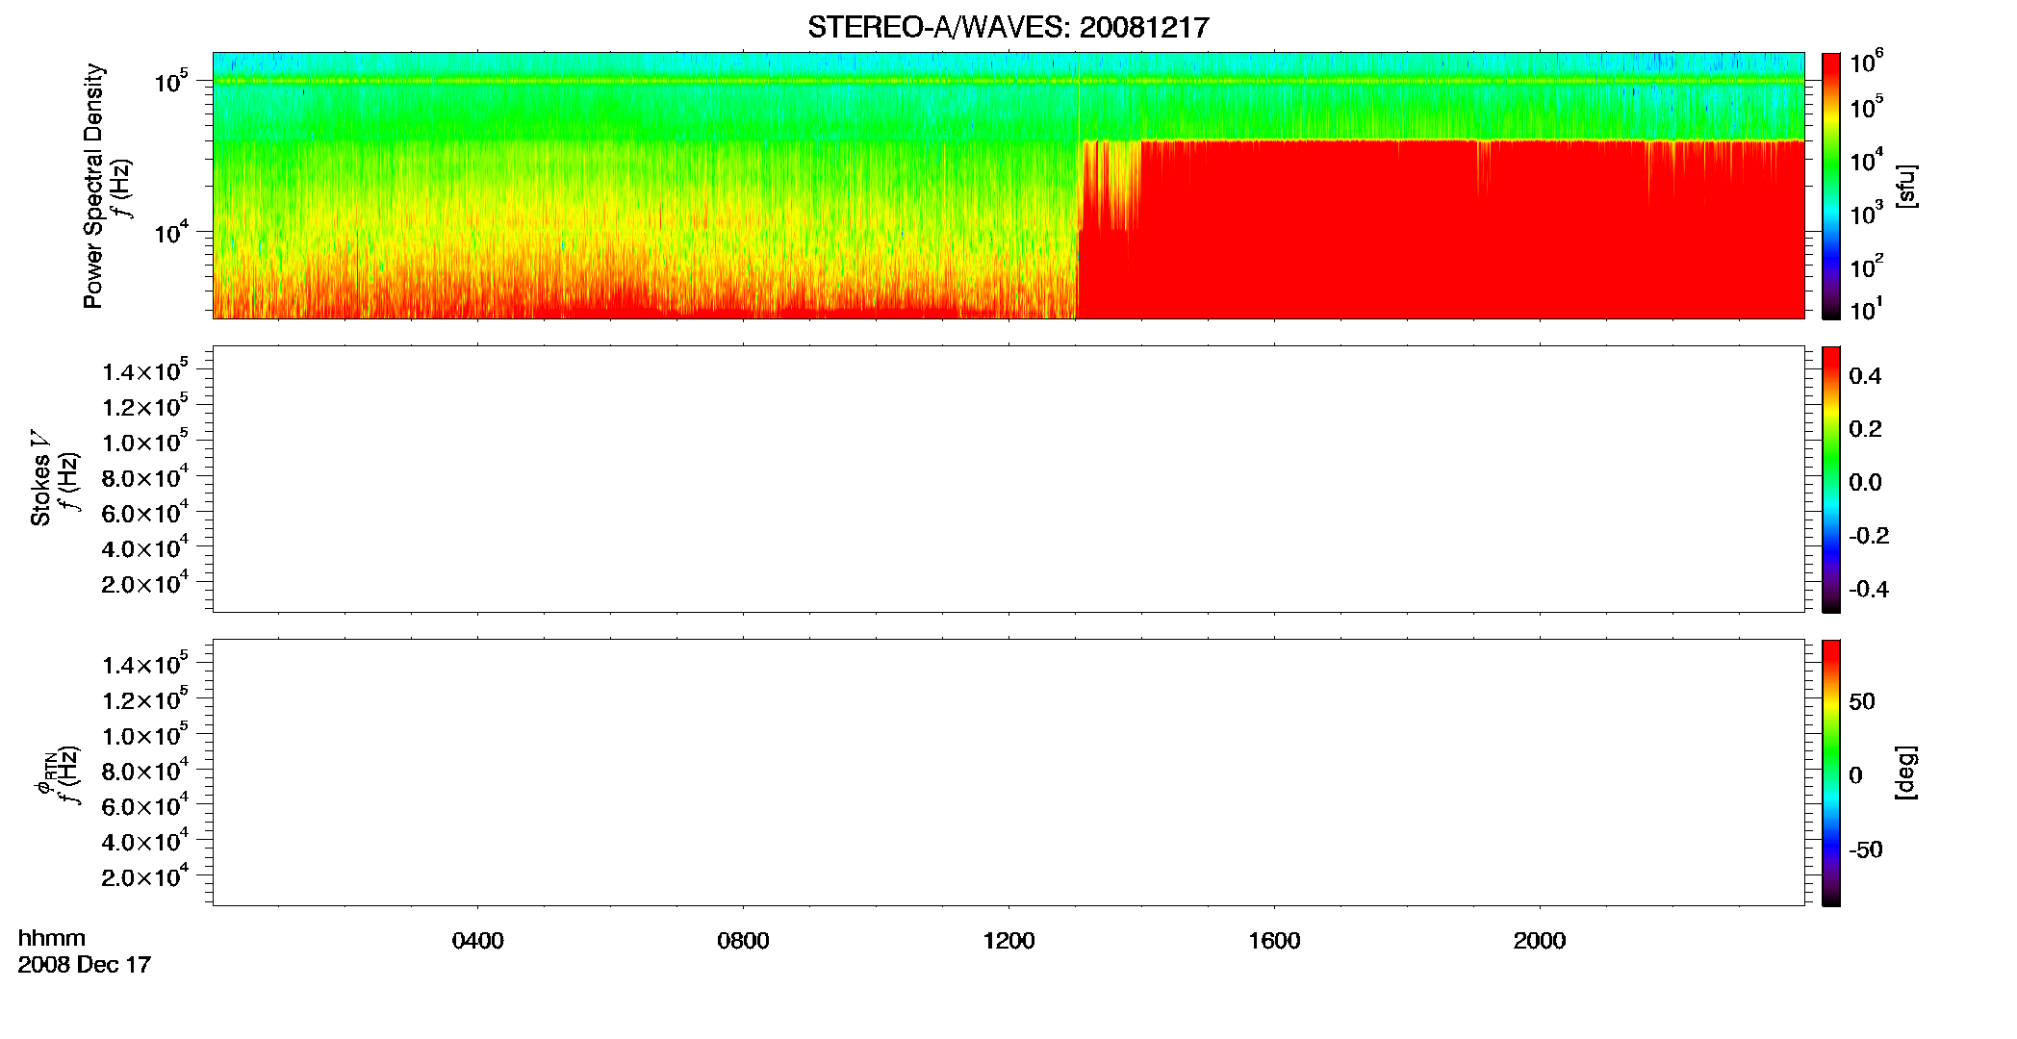Screen dimensions: 2017x1039
Task: Click the 1200 time tick label
Action: point(1008,941)
